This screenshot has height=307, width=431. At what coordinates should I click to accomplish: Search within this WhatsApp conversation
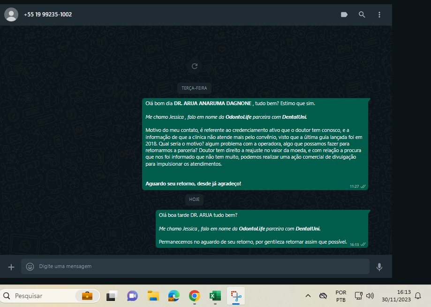(x=362, y=15)
